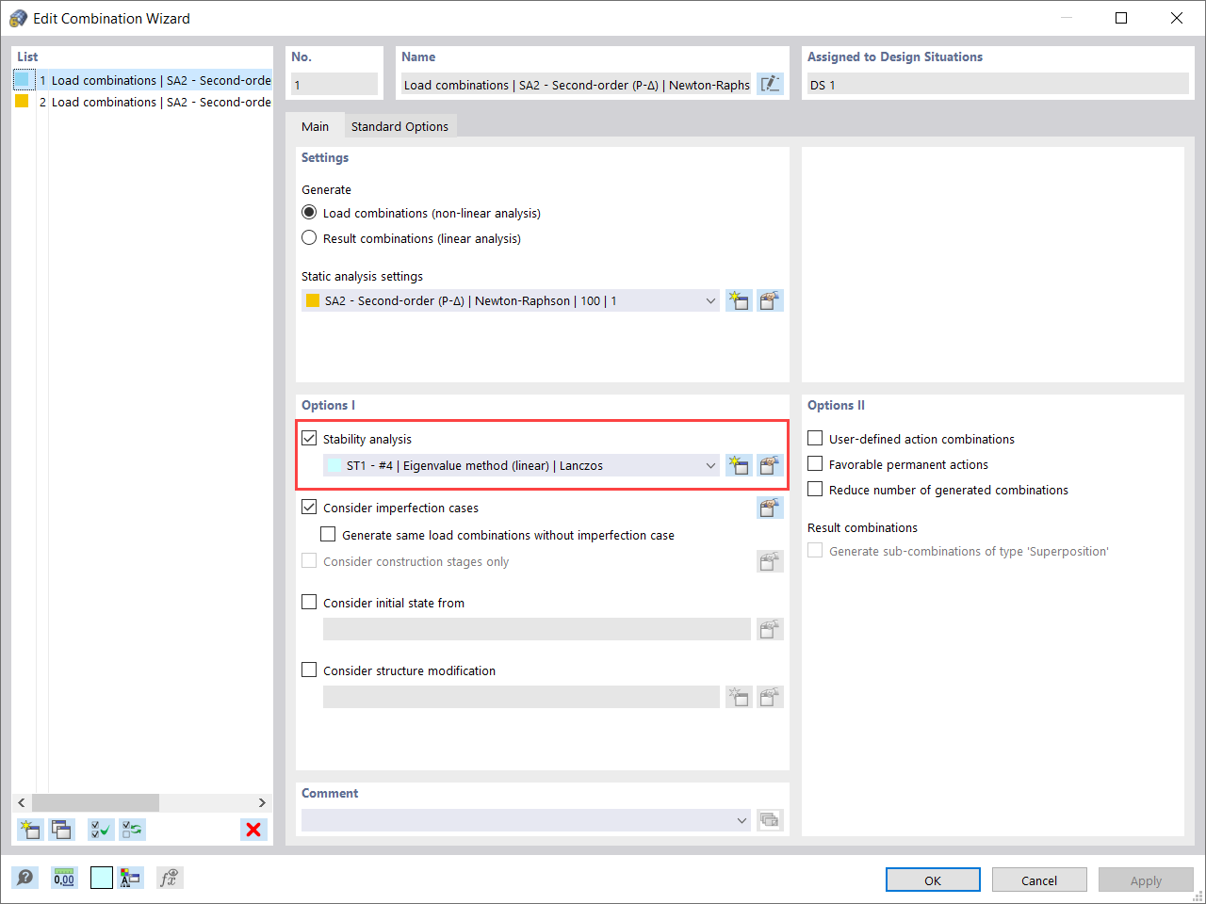Expand the stability analysis selection dropdown
1206x904 pixels.
pos(711,464)
